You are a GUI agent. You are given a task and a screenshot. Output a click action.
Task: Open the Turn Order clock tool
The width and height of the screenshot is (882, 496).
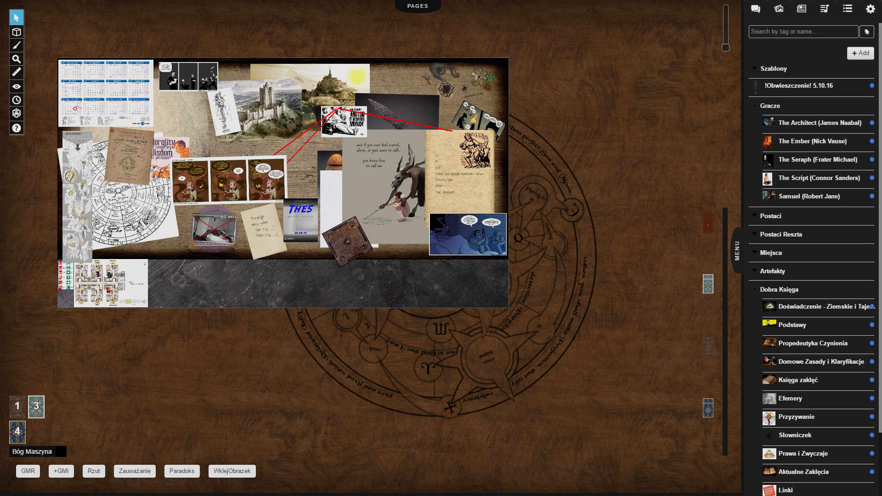[17, 100]
